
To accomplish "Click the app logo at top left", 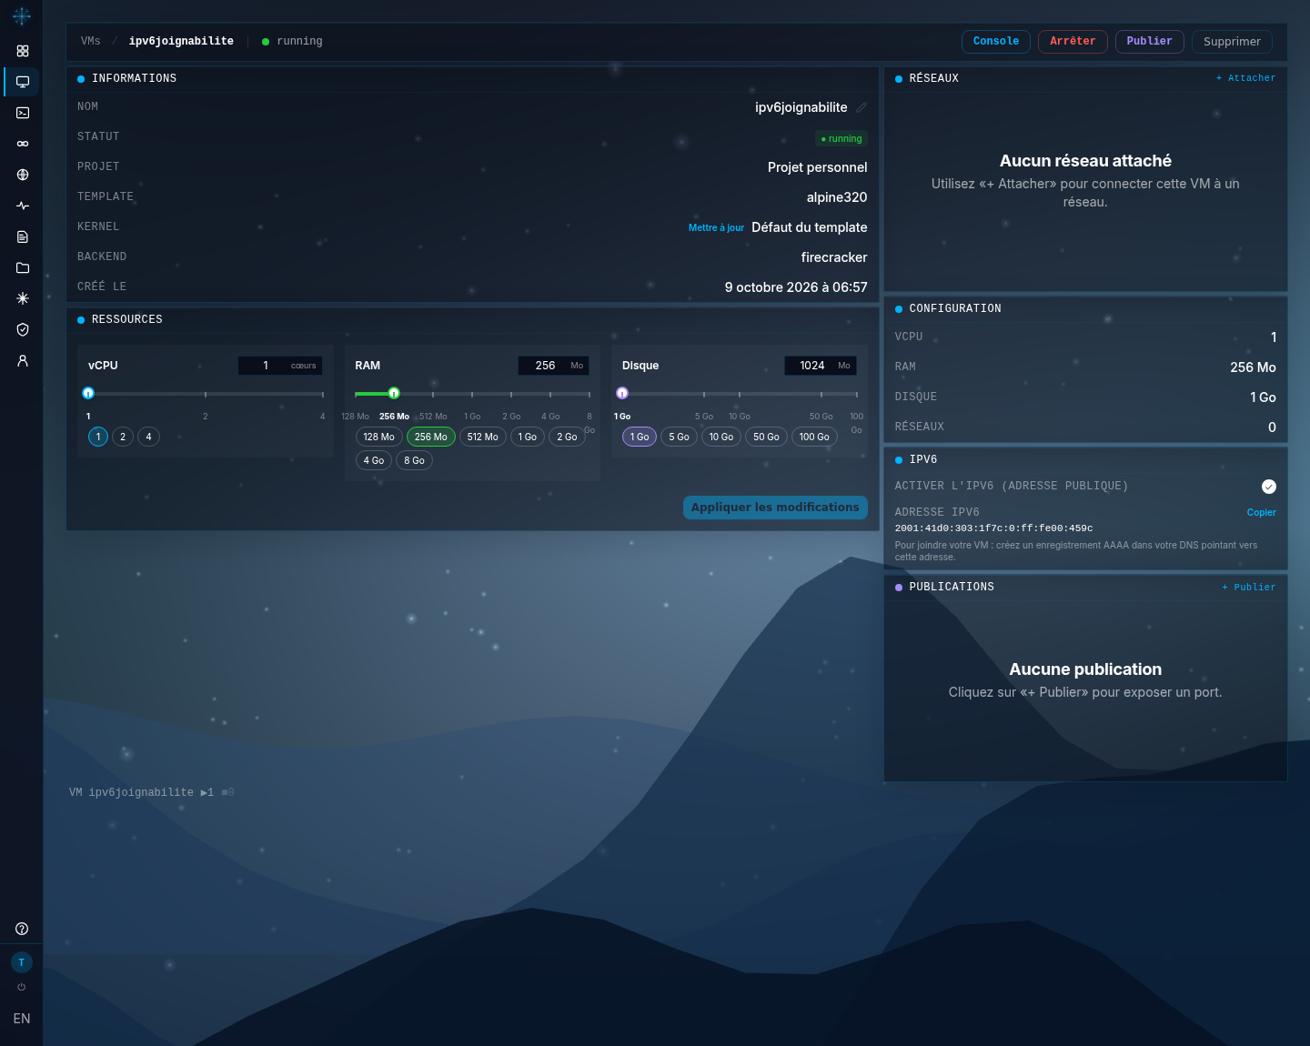I will pyautogui.click(x=22, y=15).
